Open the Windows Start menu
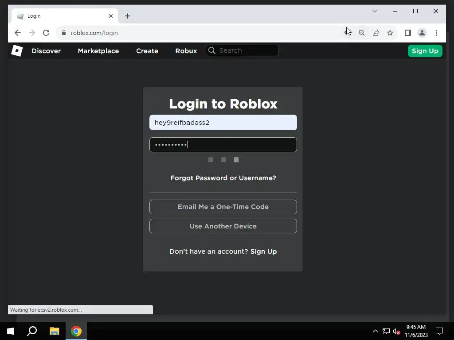This screenshot has width=454, height=340. 11,331
